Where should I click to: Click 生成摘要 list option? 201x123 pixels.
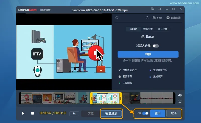[x=156, y=77]
